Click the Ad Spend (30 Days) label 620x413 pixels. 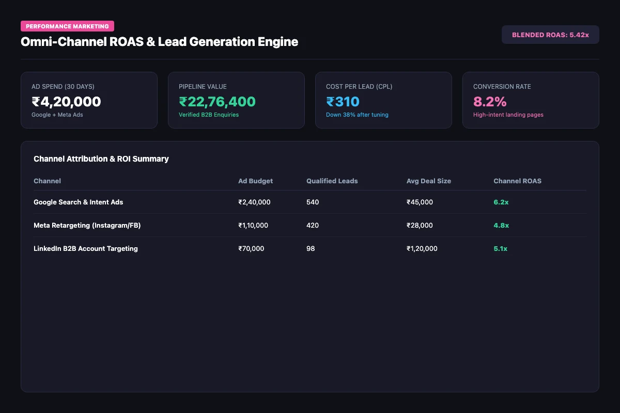(x=63, y=87)
